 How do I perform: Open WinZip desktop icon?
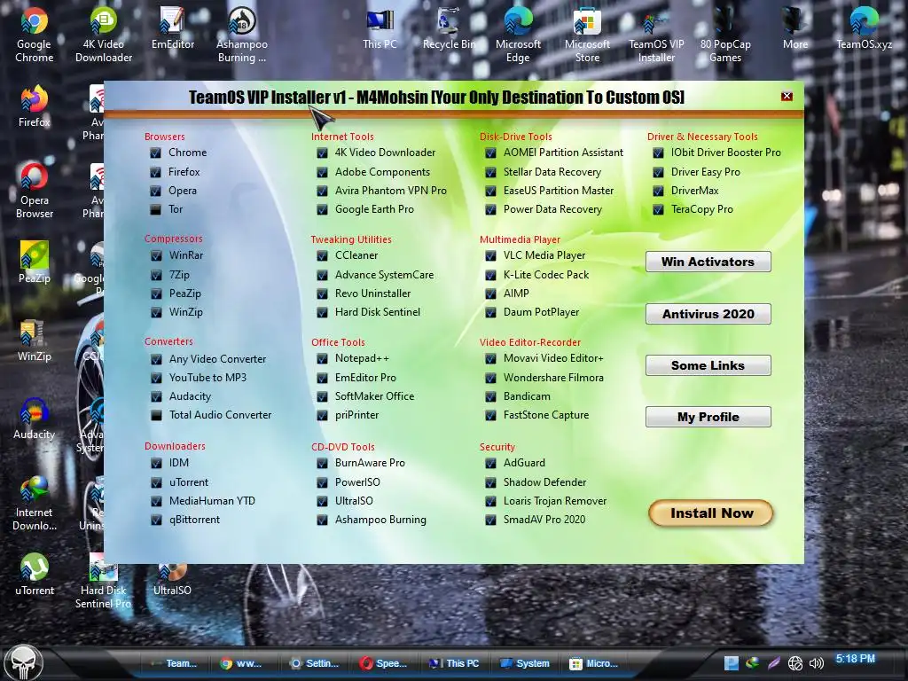click(x=35, y=340)
